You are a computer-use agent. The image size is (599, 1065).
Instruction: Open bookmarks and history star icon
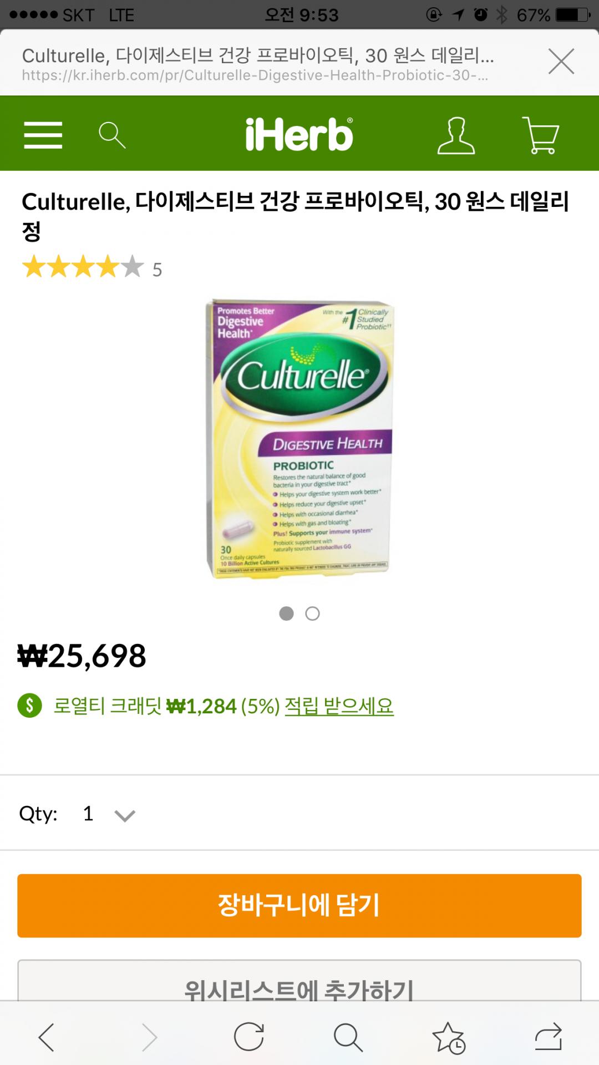pyautogui.click(x=448, y=1037)
